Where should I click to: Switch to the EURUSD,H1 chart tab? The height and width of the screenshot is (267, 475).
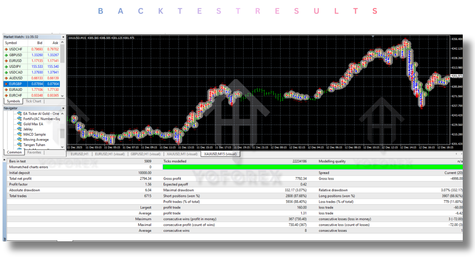point(79,154)
